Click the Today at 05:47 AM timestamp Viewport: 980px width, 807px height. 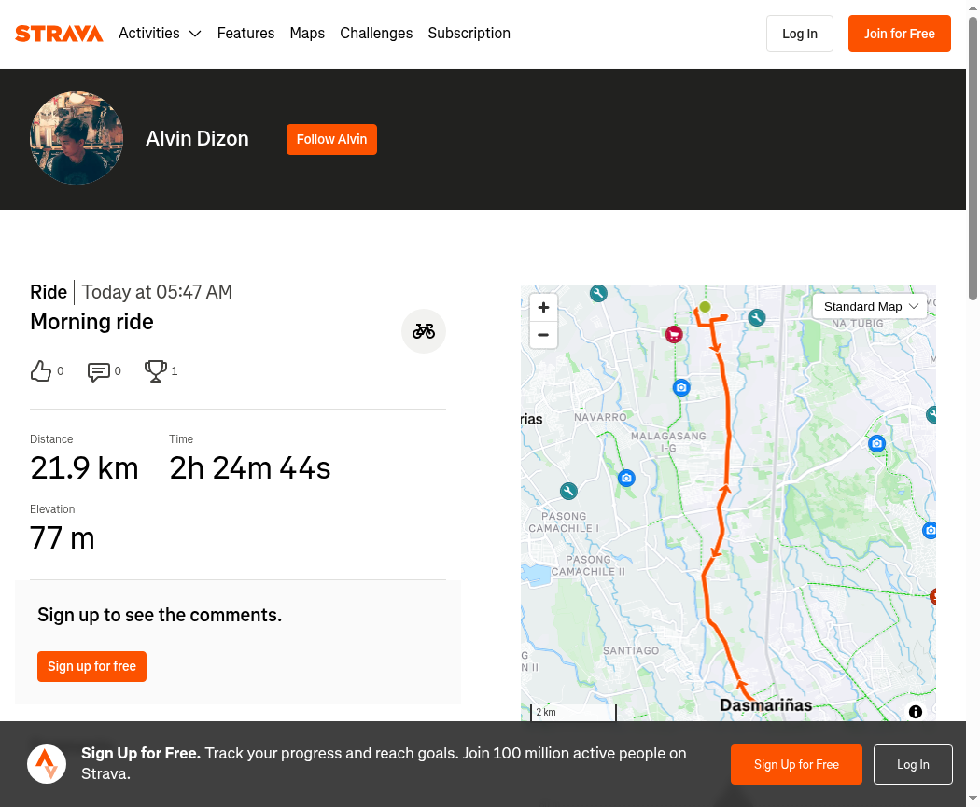coord(157,292)
